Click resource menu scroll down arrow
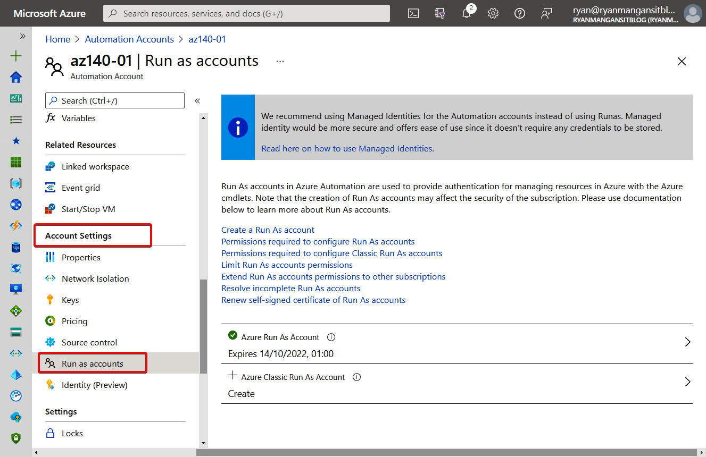 [203, 443]
